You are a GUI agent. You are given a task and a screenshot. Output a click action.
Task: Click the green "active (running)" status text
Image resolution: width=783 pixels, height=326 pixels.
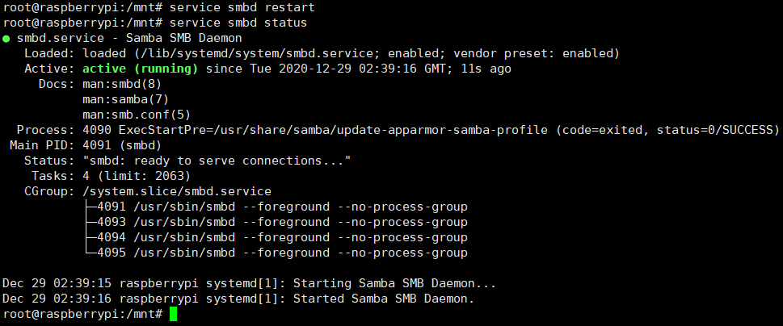pos(140,69)
